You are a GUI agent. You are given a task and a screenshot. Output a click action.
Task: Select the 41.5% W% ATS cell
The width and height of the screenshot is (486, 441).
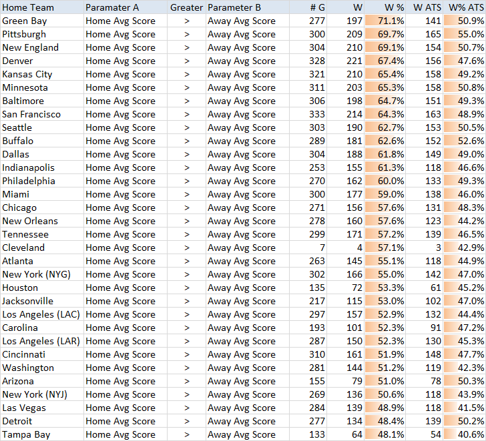point(465,407)
